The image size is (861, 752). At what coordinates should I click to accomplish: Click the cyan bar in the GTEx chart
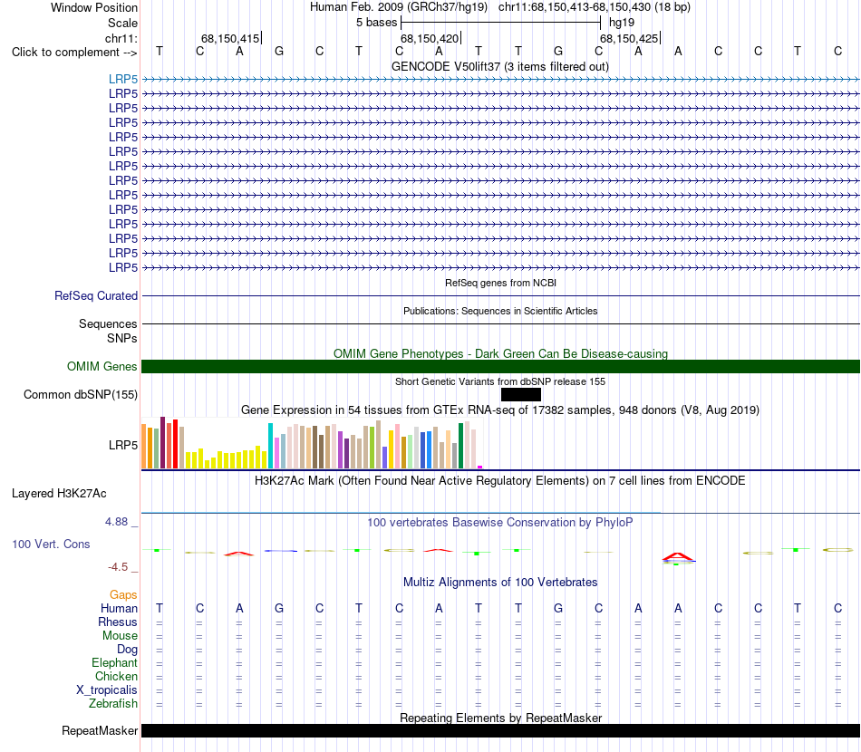(x=270, y=446)
